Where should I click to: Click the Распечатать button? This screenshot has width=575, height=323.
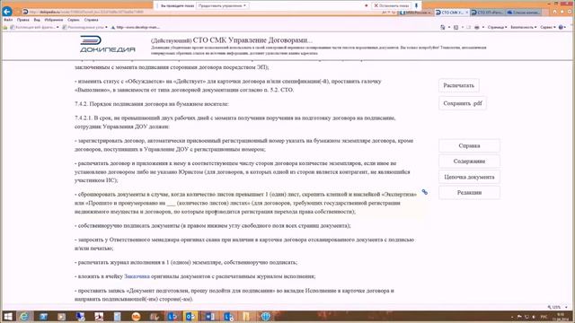pos(459,85)
